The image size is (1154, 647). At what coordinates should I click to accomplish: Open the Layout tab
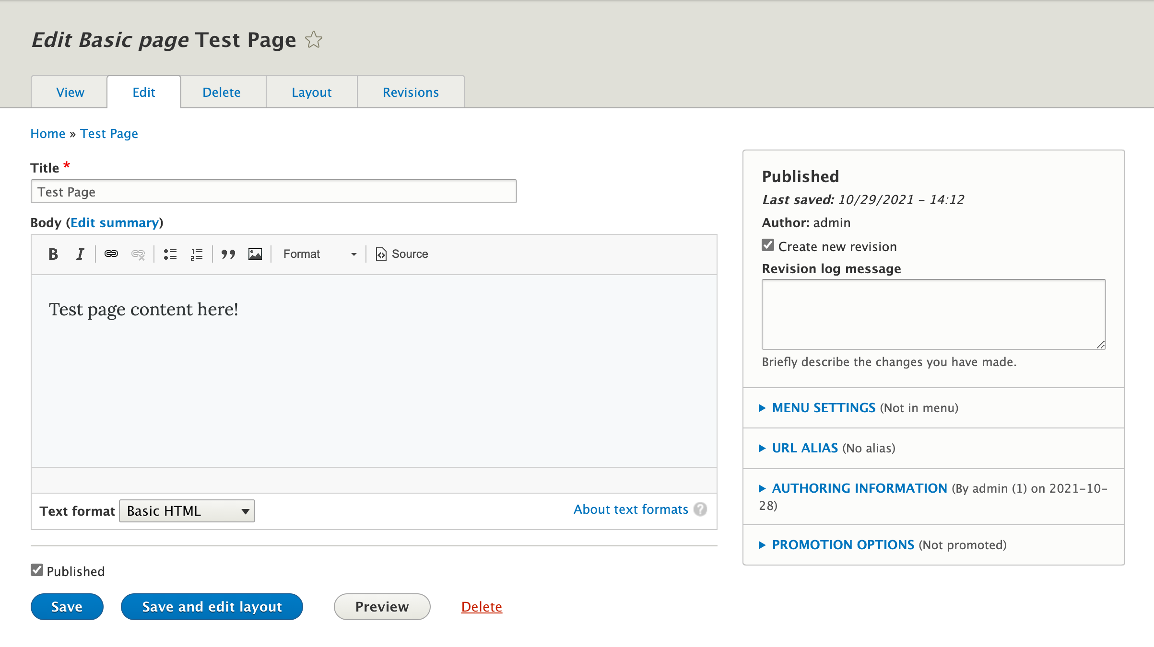311,92
